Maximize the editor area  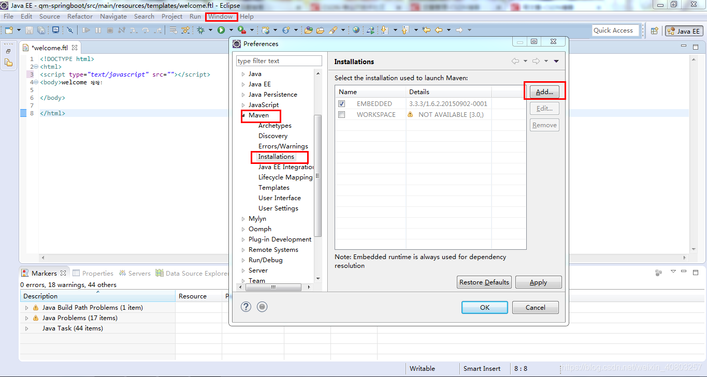[x=696, y=47]
